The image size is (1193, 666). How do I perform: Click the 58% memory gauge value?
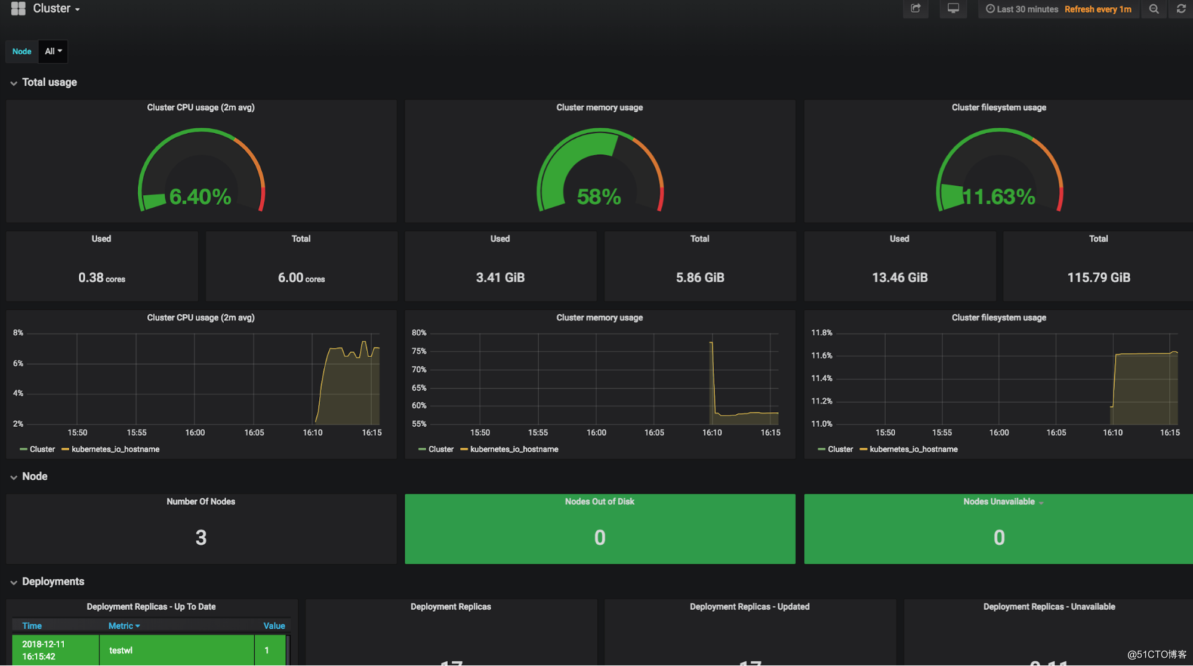click(x=599, y=196)
